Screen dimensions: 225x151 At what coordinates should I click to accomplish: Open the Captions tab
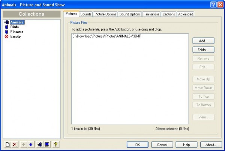pos(169,14)
